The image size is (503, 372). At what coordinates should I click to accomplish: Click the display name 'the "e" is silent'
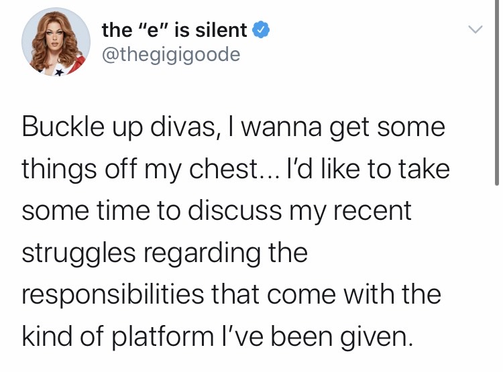174,30
